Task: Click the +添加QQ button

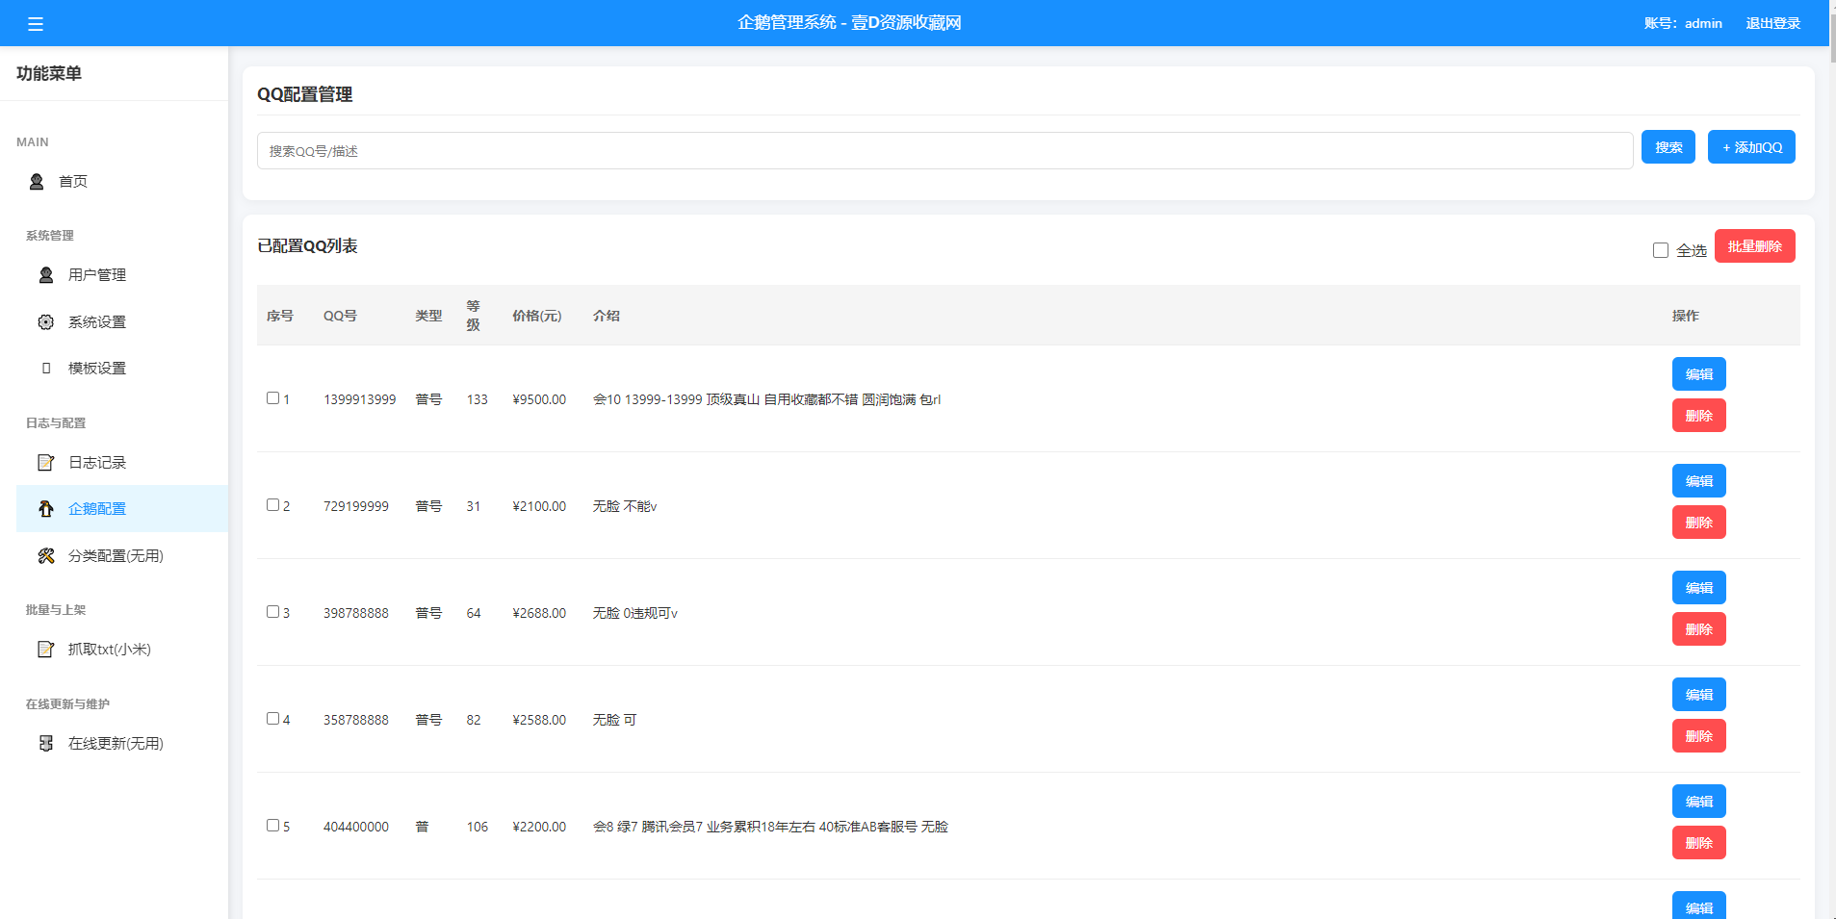Action: point(1751,146)
